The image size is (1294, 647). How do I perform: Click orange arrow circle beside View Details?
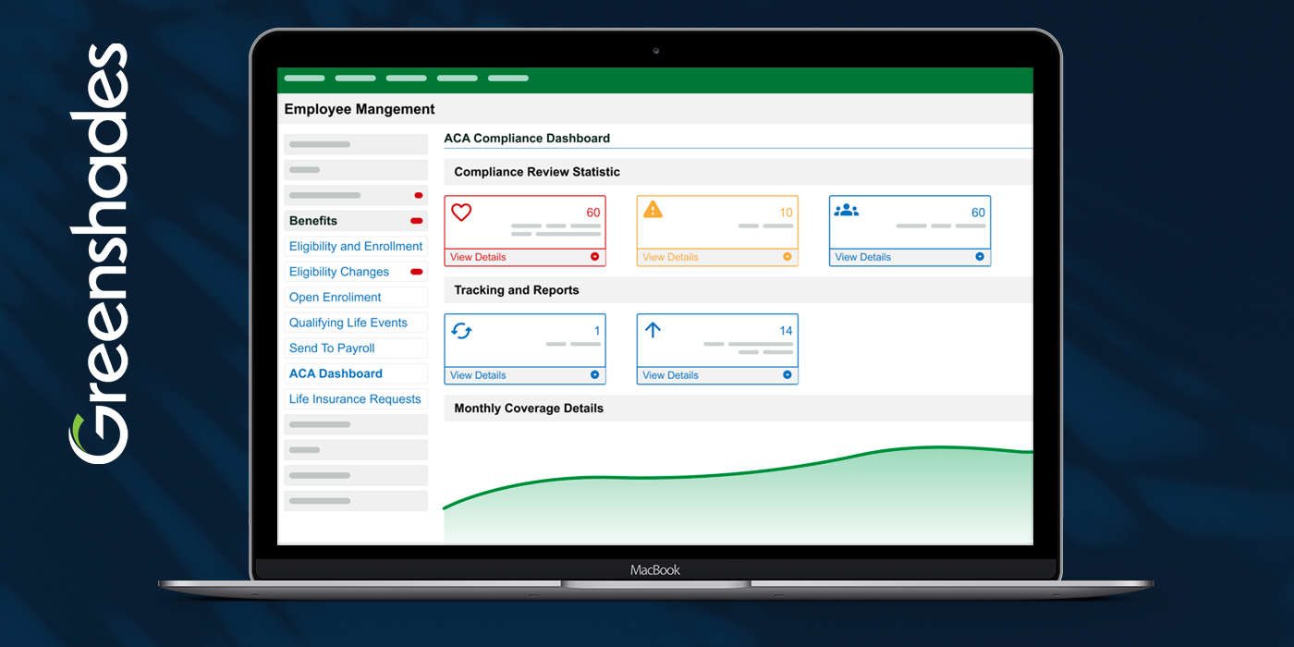[x=787, y=257]
